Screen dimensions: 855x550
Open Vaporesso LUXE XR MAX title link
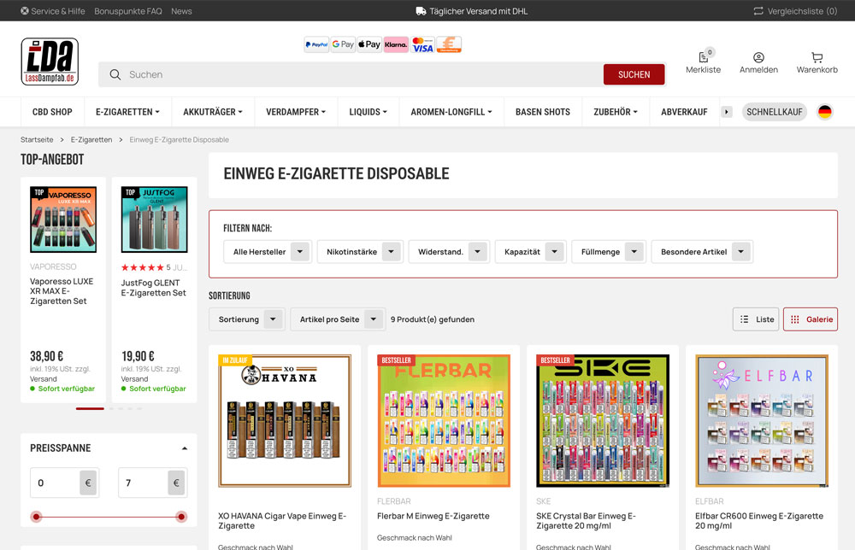coord(62,291)
